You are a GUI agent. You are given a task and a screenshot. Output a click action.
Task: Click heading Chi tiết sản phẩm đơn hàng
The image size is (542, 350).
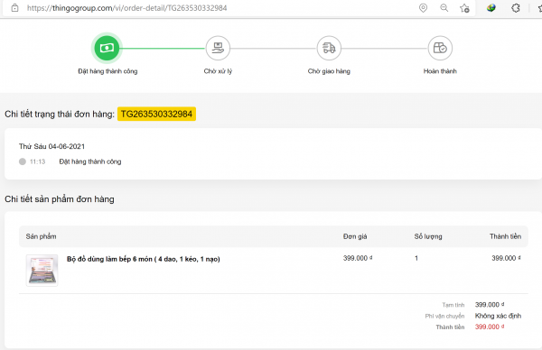pyautogui.click(x=60, y=199)
